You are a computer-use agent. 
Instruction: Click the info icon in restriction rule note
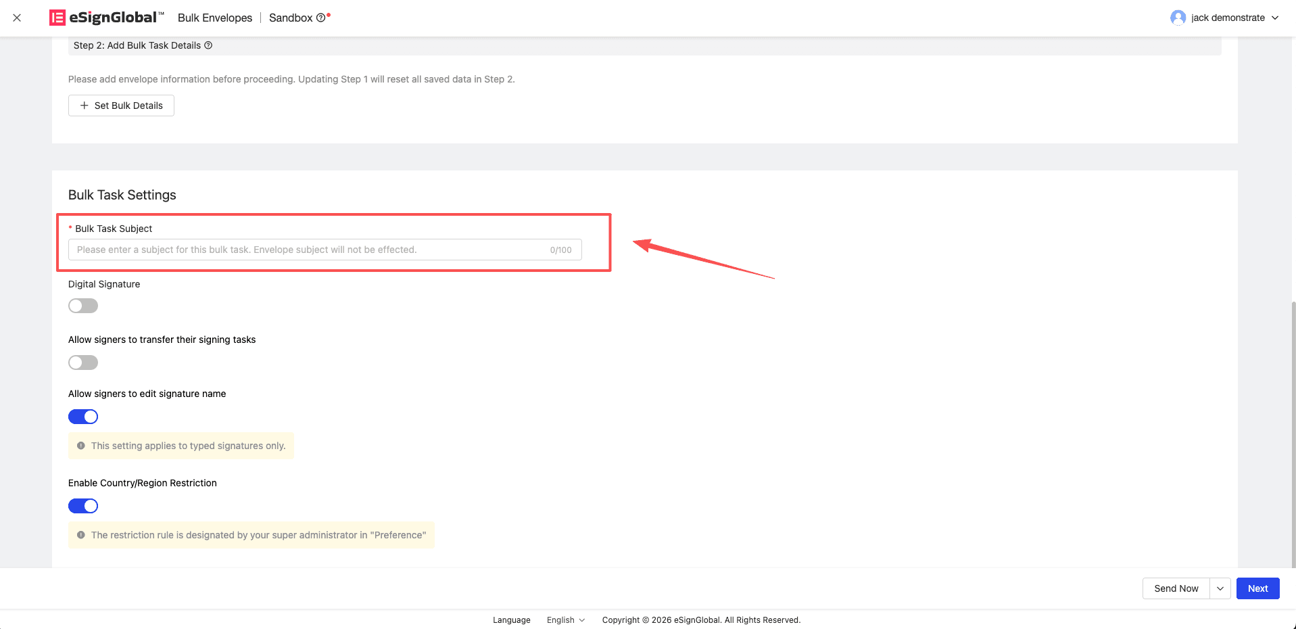[x=81, y=535]
